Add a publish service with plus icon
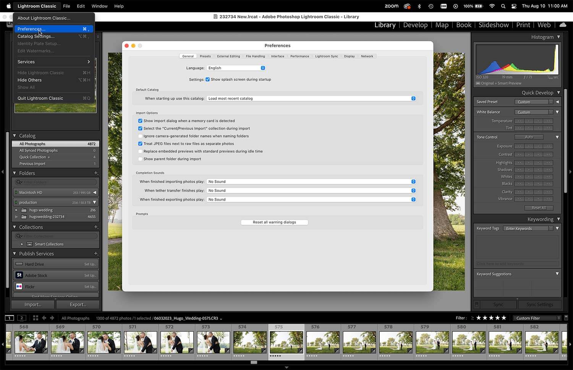573x370 pixels. point(96,254)
